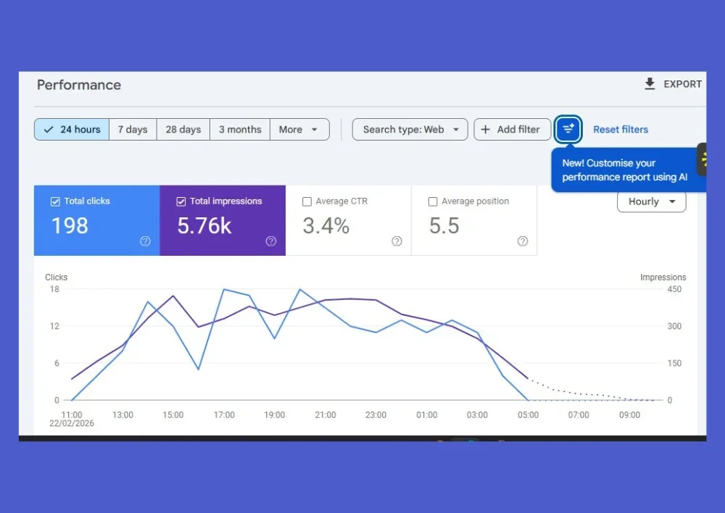Select the 3 months date range
The width and height of the screenshot is (725, 513).
[x=239, y=129]
